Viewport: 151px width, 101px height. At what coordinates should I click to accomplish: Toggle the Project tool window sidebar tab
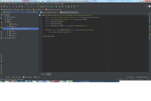click(x=1, y=24)
